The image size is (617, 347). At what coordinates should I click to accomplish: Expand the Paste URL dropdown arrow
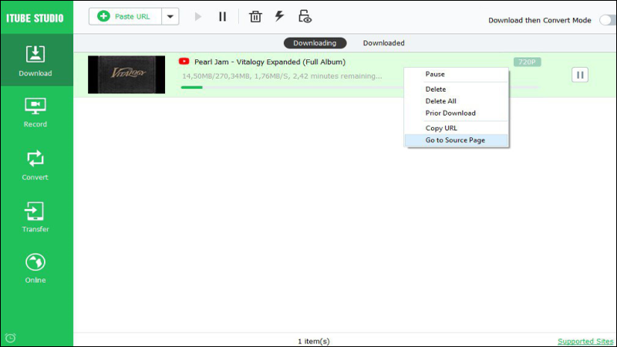[170, 16]
